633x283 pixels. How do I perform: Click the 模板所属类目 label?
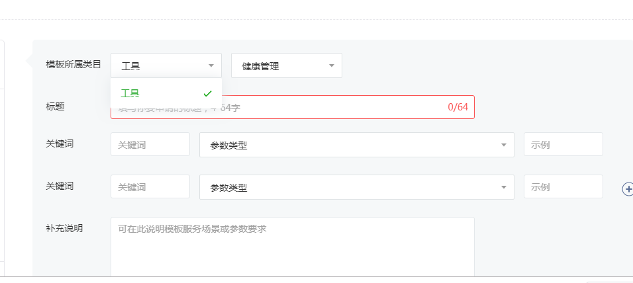tap(73, 64)
